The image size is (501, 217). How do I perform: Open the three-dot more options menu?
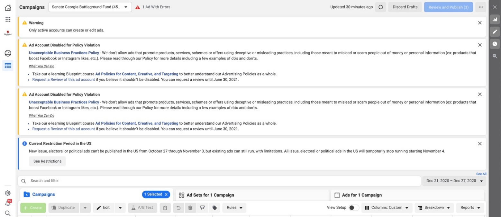480,7
